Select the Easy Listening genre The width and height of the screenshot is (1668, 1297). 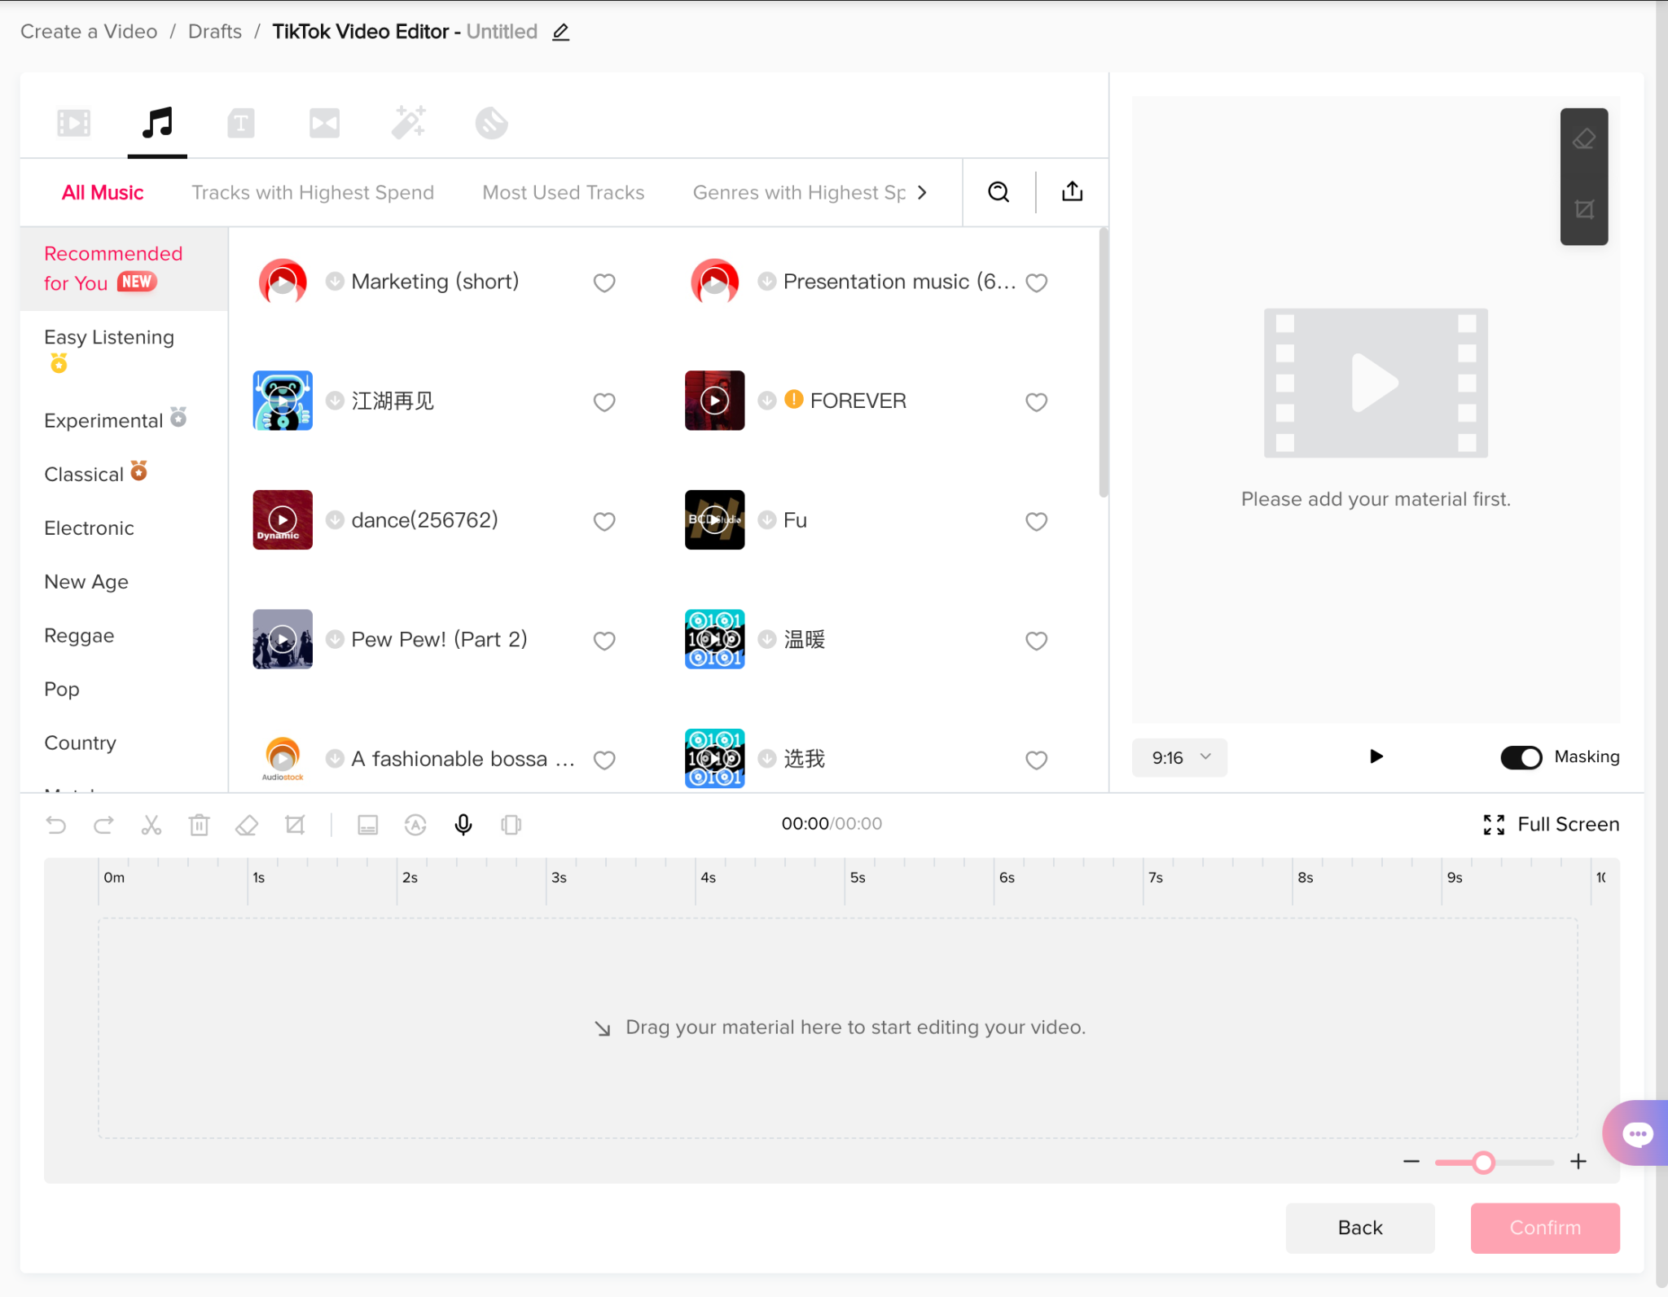109,337
